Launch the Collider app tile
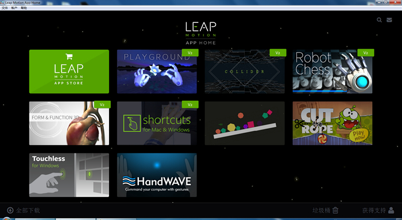This screenshot has width=402, height=220. (x=245, y=72)
